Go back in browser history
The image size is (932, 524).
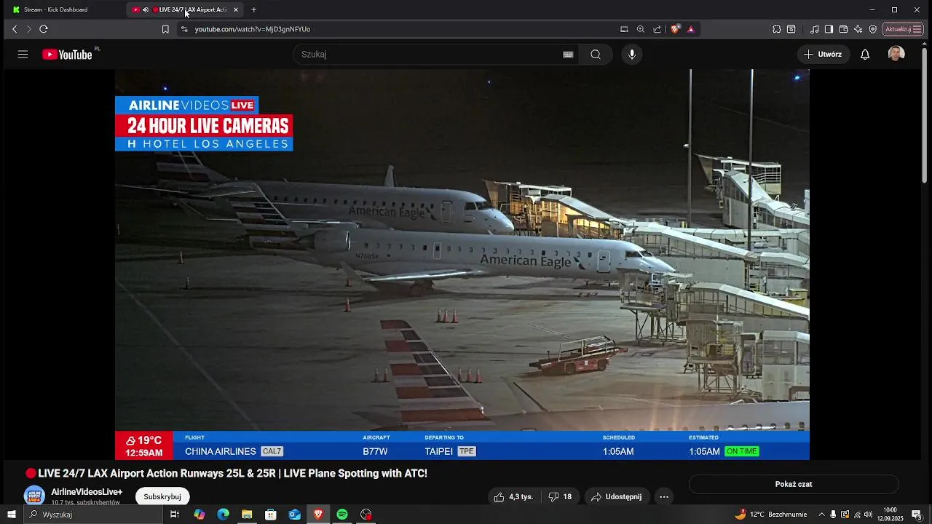[15, 29]
